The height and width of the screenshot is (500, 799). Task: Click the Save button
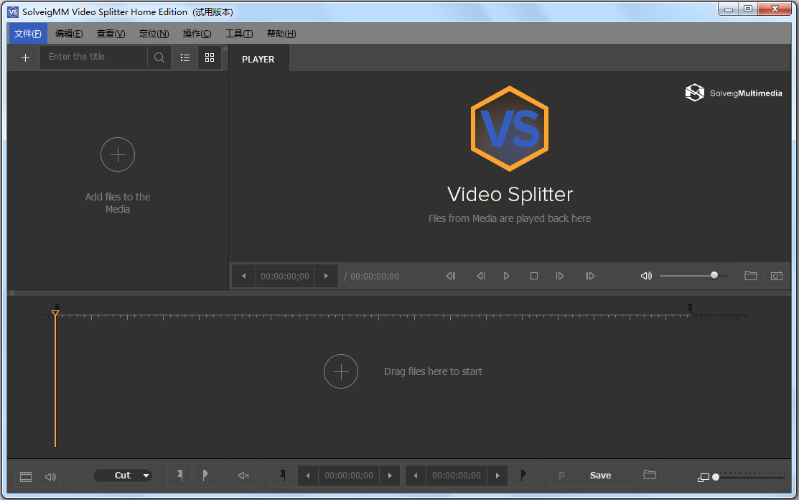tap(600, 475)
